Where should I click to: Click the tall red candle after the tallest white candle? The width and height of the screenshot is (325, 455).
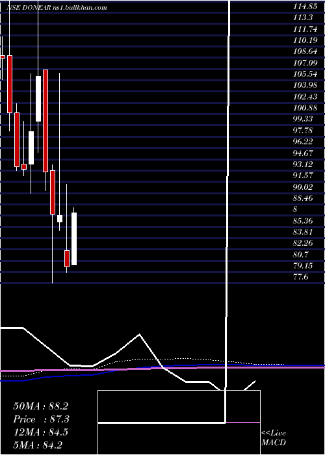pos(45,121)
